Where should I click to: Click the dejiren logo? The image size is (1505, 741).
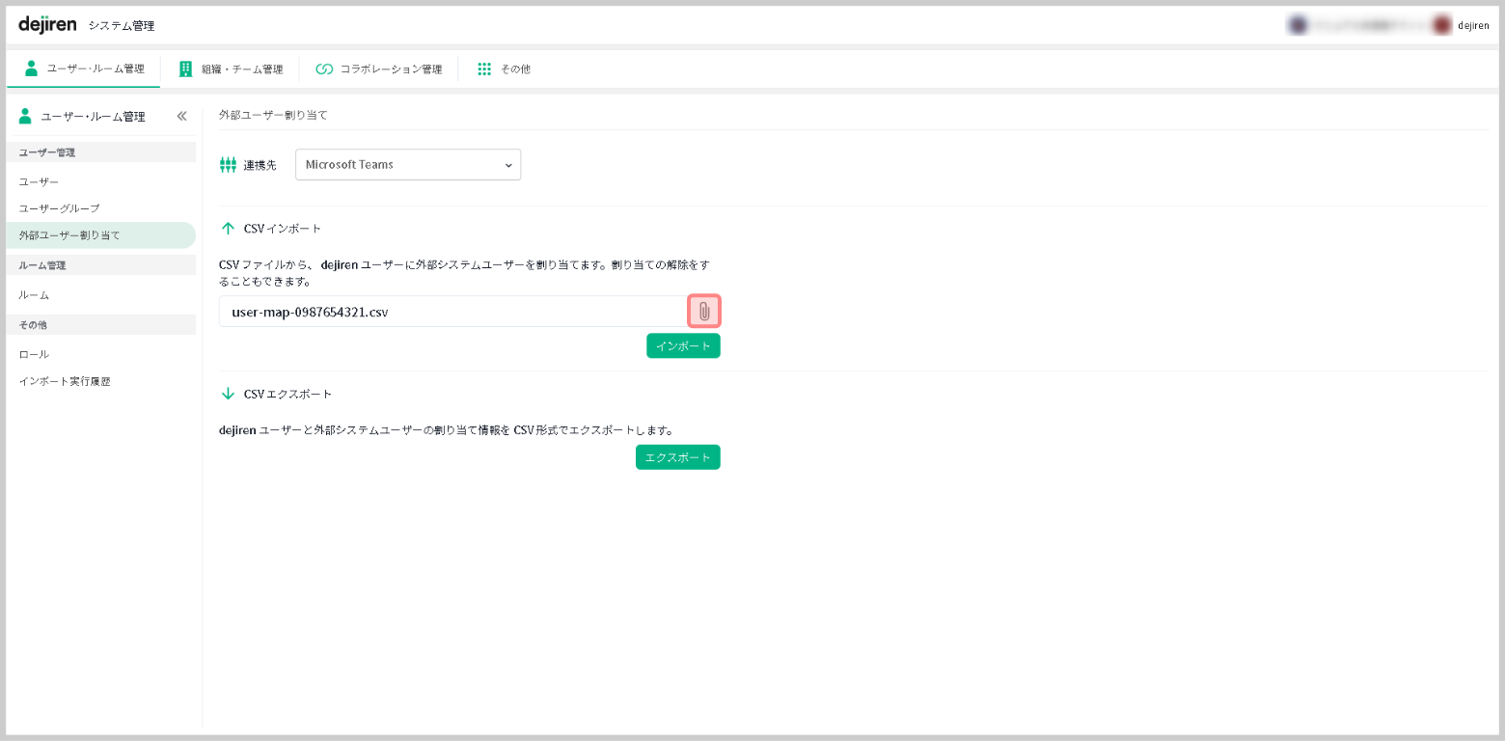point(47,24)
